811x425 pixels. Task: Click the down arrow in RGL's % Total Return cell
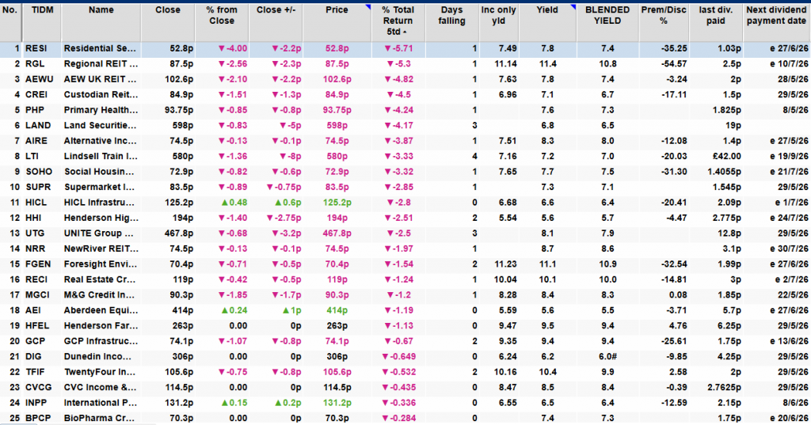(388, 63)
